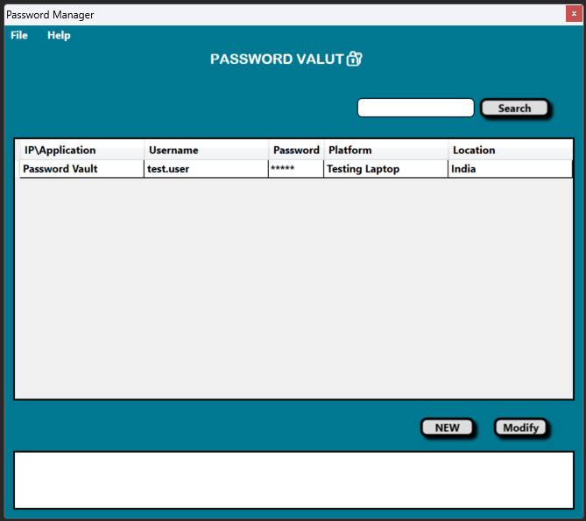This screenshot has width=586, height=521.
Task: Click the padlock icon beside PASSWORD VALUT
Action: click(354, 59)
